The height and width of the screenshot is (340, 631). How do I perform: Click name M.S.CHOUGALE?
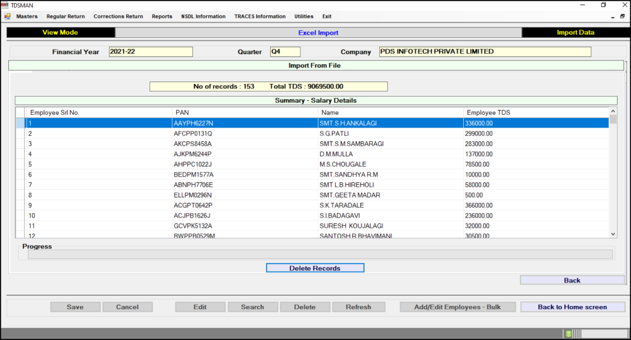[343, 164]
